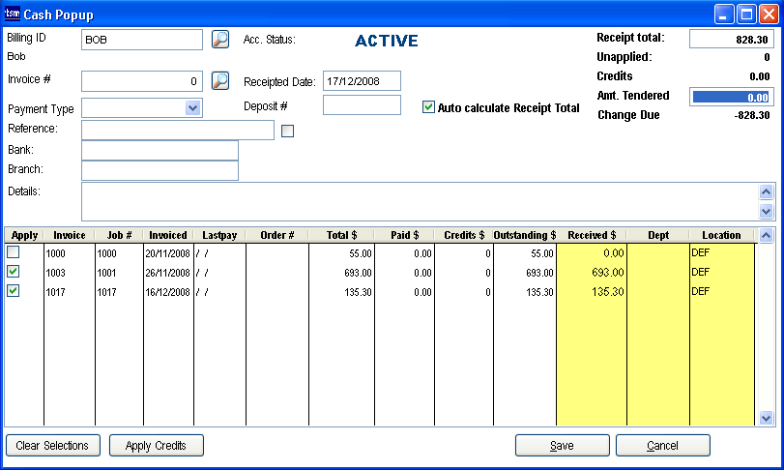Untick the Apply checkbox for invoice 1017

point(14,291)
